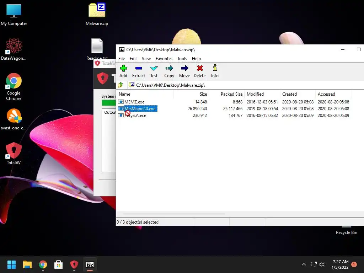364x273 pixels.
Task: Click the modified date 2016-12-03 05:51
Action: point(262,102)
